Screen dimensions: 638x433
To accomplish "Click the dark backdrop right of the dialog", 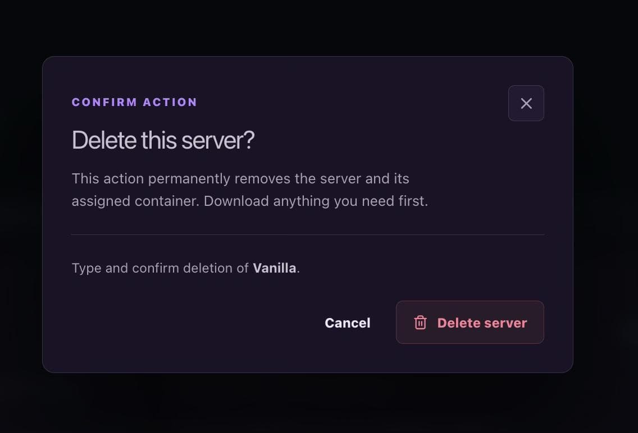I will coord(606,214).
